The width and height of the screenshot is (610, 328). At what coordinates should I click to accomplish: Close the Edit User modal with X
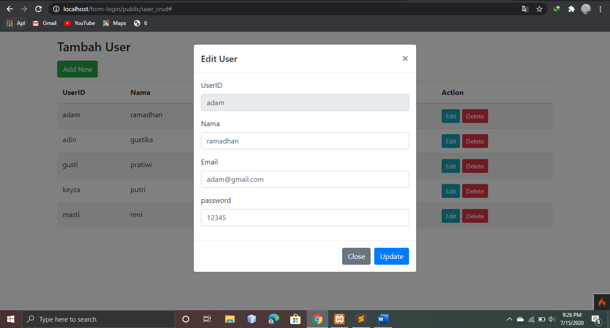[405, 58]
